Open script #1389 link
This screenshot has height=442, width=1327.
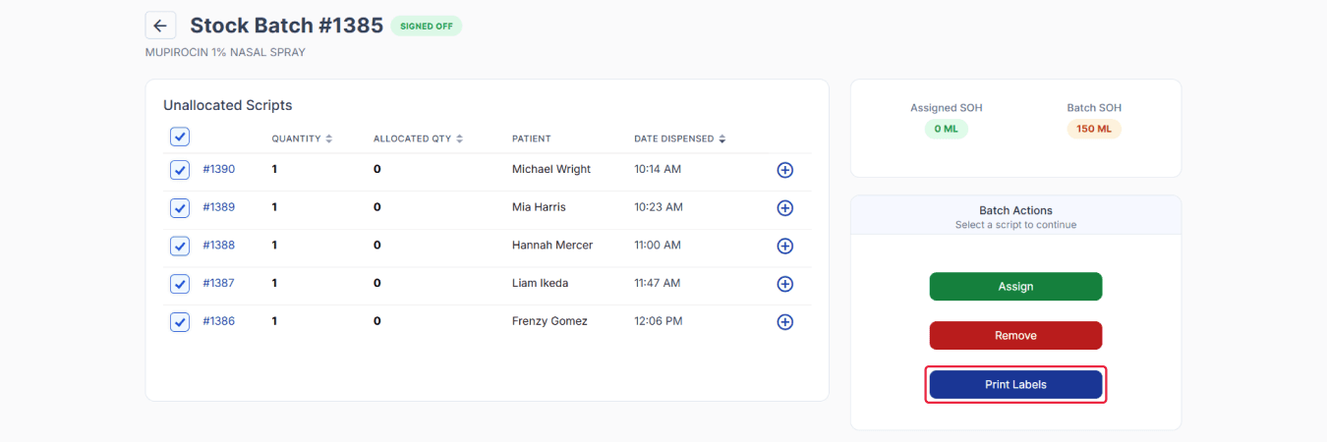coord(219,207)
